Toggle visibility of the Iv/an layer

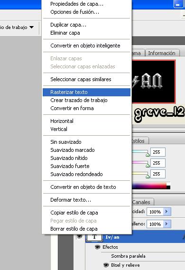tap(79, 236)
